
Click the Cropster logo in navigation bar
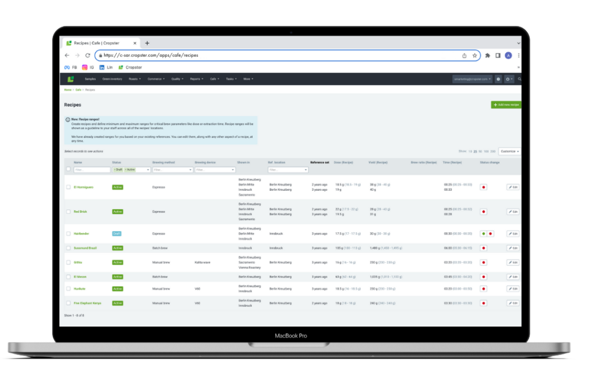[x=71, y=79]
